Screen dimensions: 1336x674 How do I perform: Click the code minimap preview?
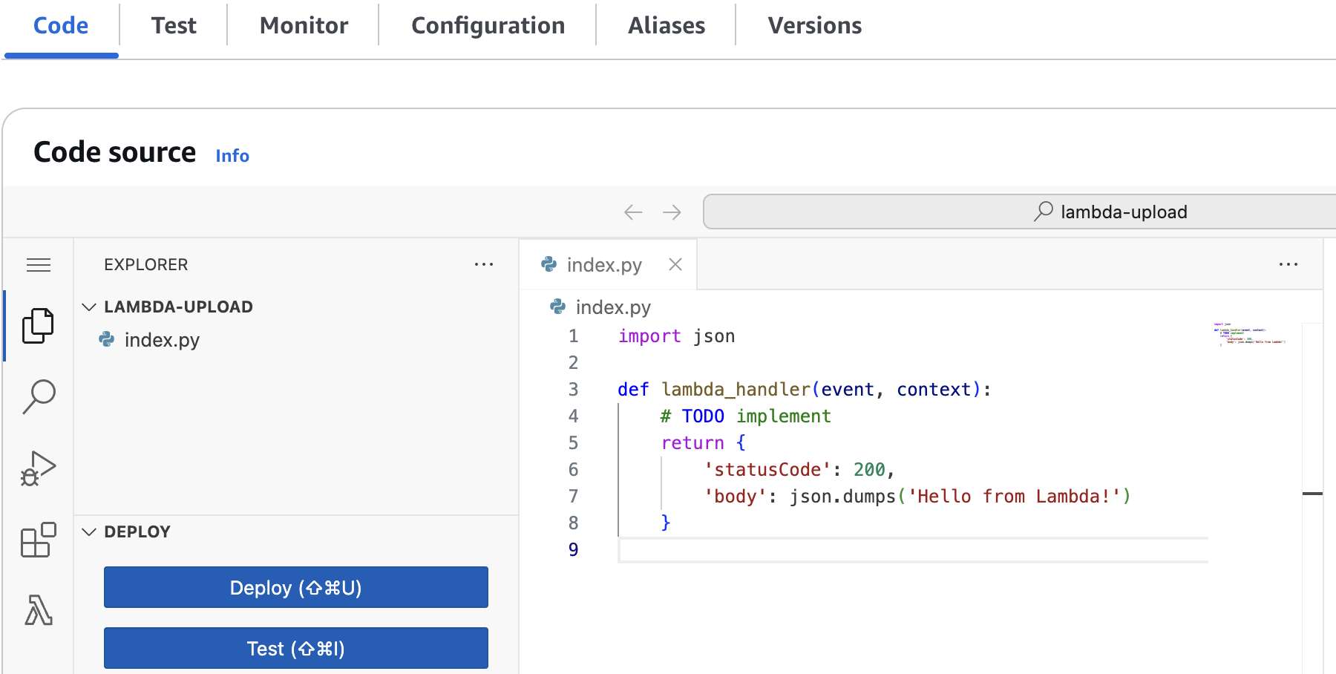tap(1250, 334)
